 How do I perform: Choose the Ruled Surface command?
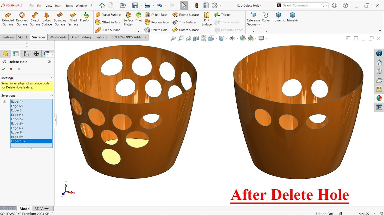point(107,30)
